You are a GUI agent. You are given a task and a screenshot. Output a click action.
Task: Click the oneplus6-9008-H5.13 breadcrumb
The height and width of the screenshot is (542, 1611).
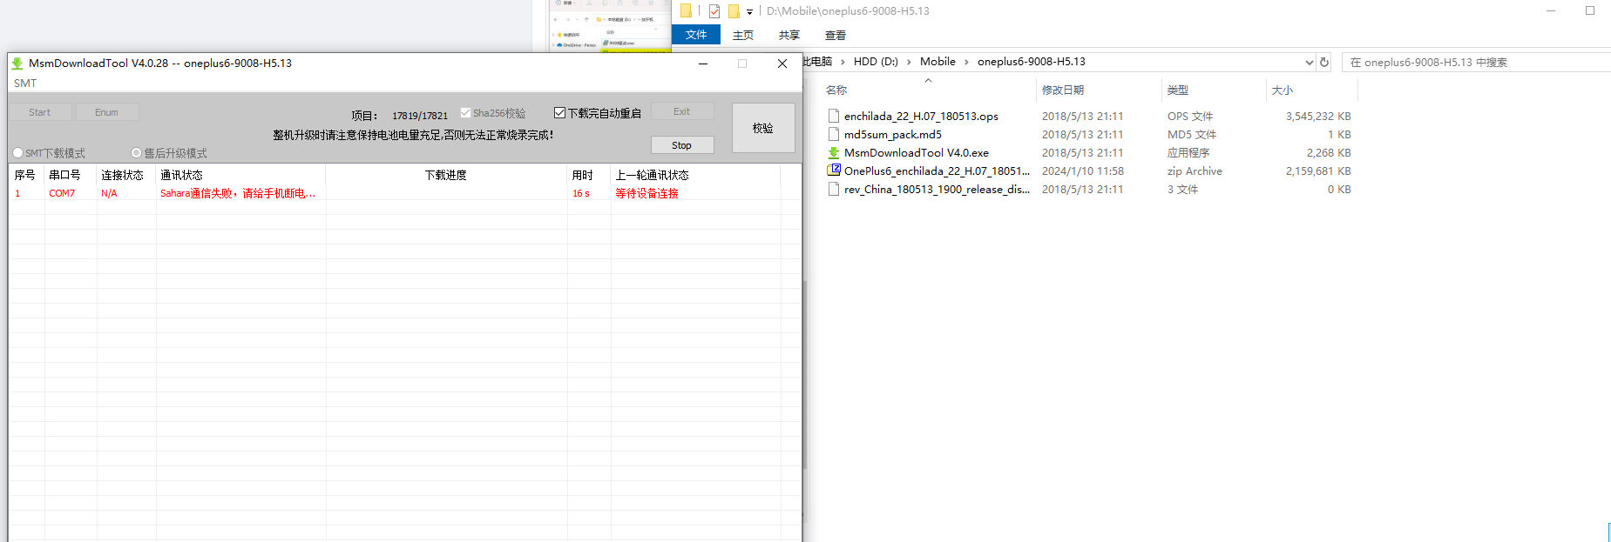(x=1032, y=62)
